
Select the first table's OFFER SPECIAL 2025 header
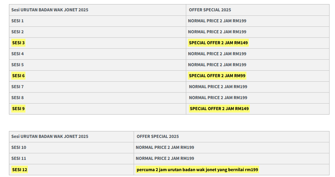point(210,10)
